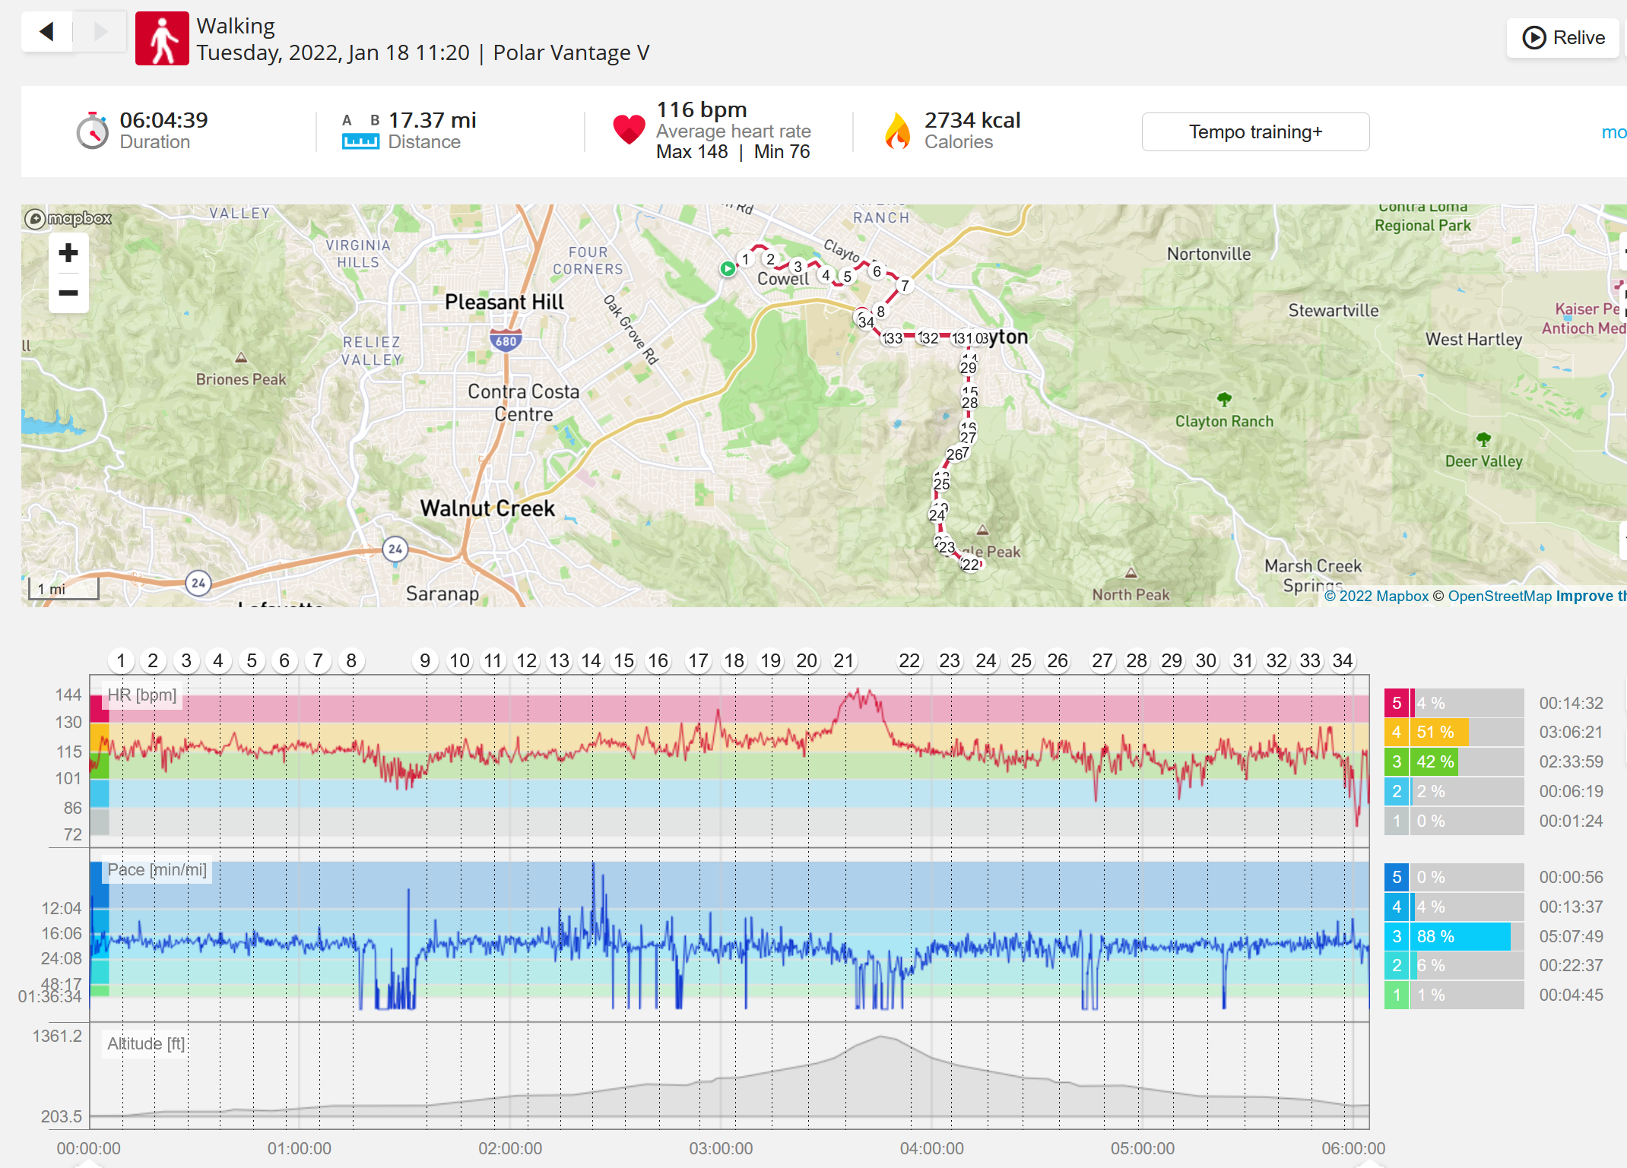This screenshot has width=1627, height=1168.
Task: Click the heart rate icon
Action: [629, 129]
